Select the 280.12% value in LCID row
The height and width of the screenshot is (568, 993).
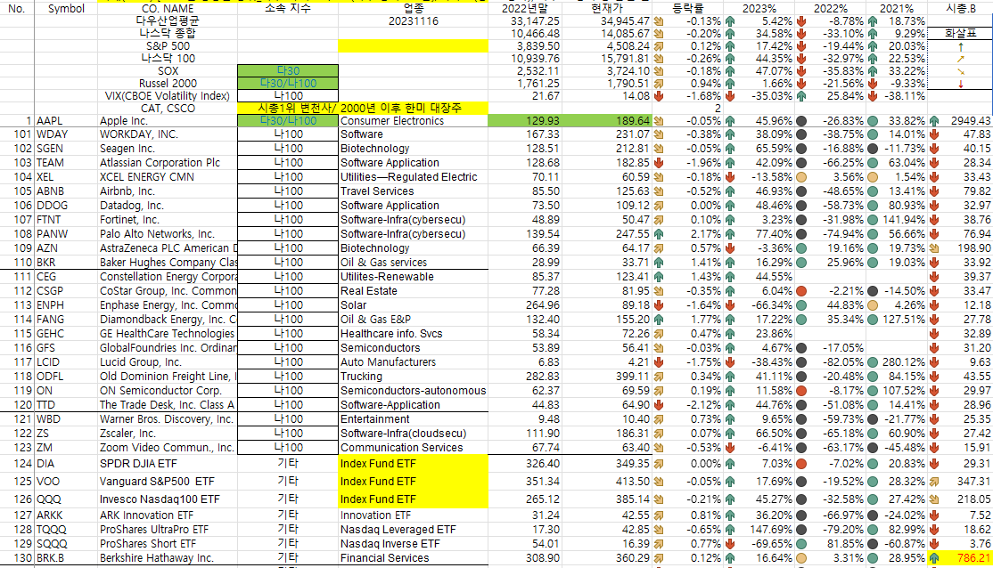click(905, 361)
